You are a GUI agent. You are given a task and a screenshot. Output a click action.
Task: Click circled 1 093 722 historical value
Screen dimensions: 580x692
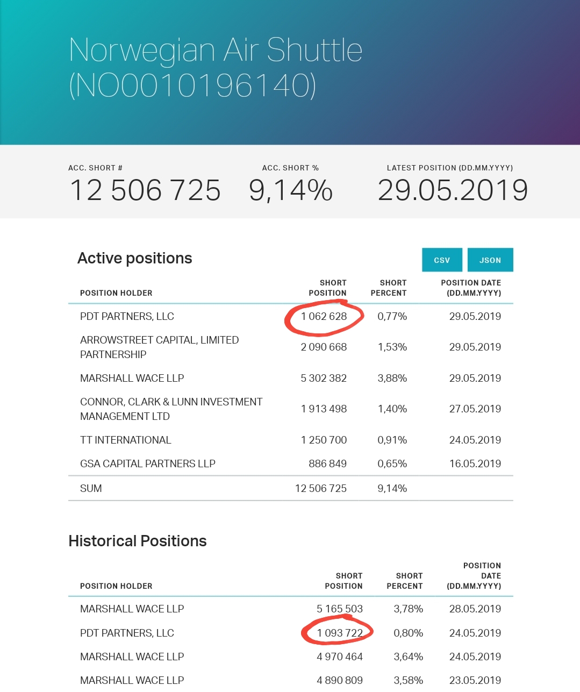coord(340,633)
